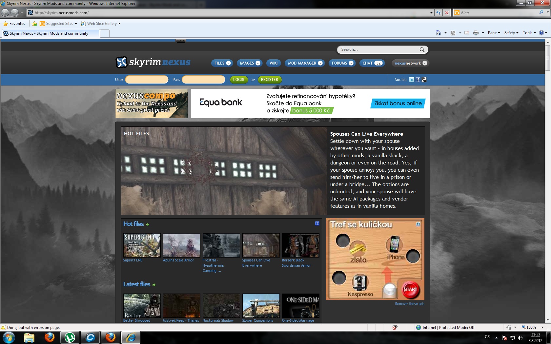This screenshot has height=344, width=551.
Task: Open the Frostfall Hypothermia Camping link
Action: 213,265
